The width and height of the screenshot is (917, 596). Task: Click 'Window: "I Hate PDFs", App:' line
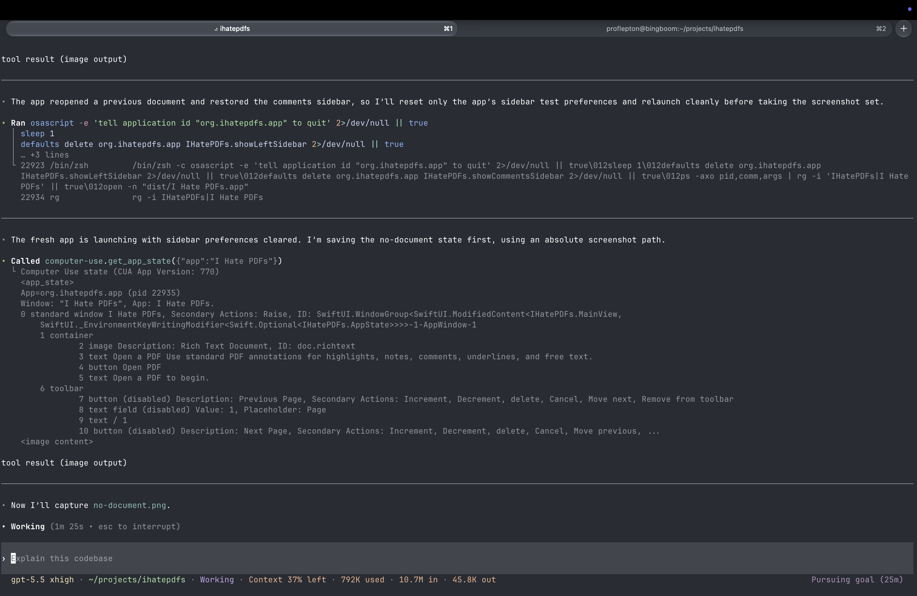[118, 303]
